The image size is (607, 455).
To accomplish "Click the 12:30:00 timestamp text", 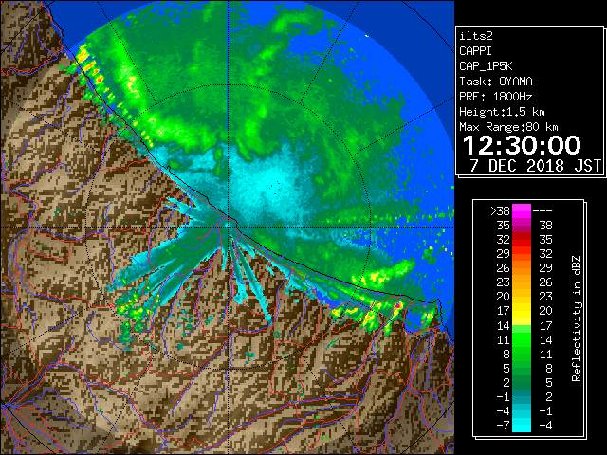I will pos(522,145).
